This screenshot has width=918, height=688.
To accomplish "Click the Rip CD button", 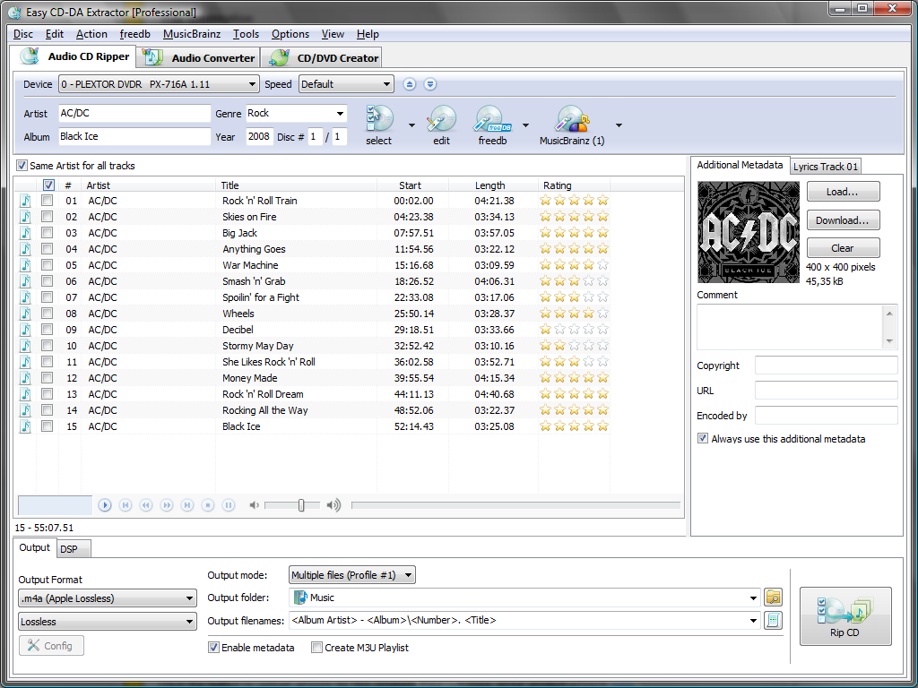I will tap(844, 616).
